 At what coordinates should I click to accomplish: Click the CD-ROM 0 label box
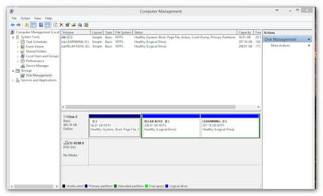pos(75,152)
